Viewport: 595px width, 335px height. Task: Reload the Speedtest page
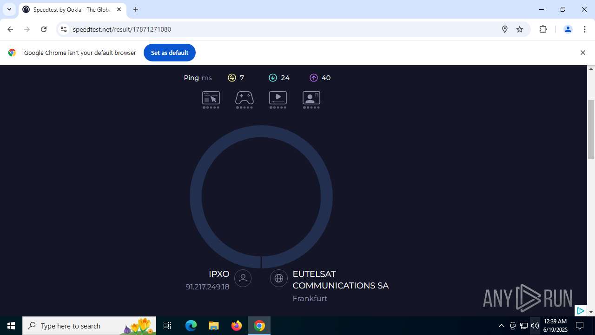pyautogui.click(x=44, y=29)
